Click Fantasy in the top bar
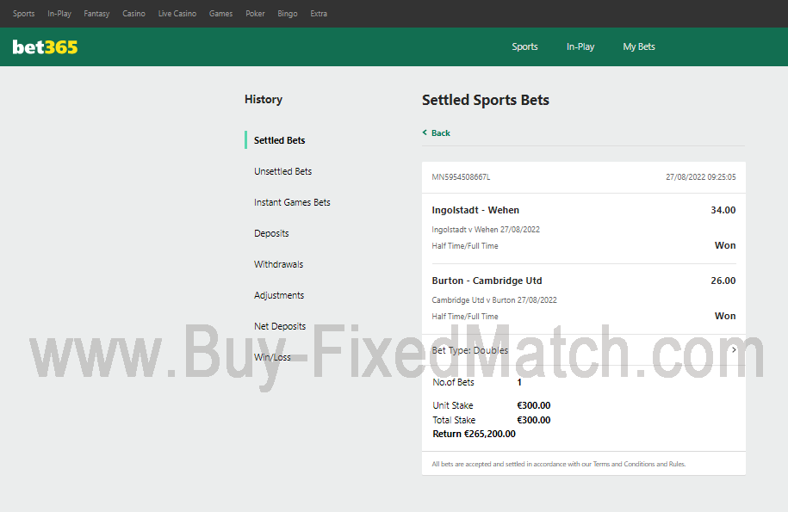 96,14
